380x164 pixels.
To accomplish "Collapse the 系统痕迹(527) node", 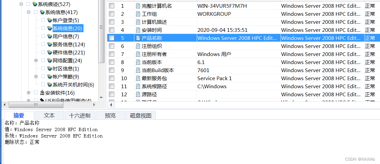I will pyautogui.click(x=21, y=4).
